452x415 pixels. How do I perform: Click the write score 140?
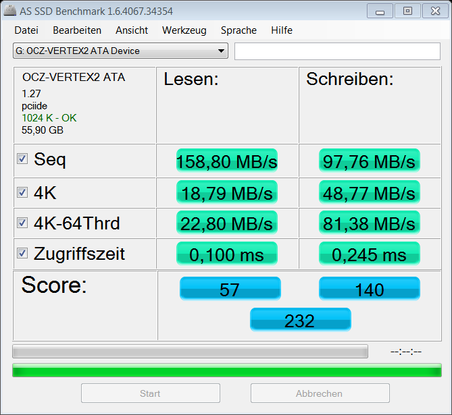tap(370, 289)
